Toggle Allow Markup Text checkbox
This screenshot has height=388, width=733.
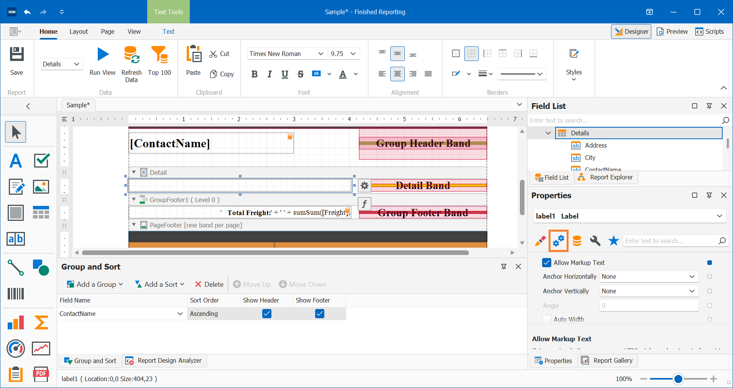547,263
